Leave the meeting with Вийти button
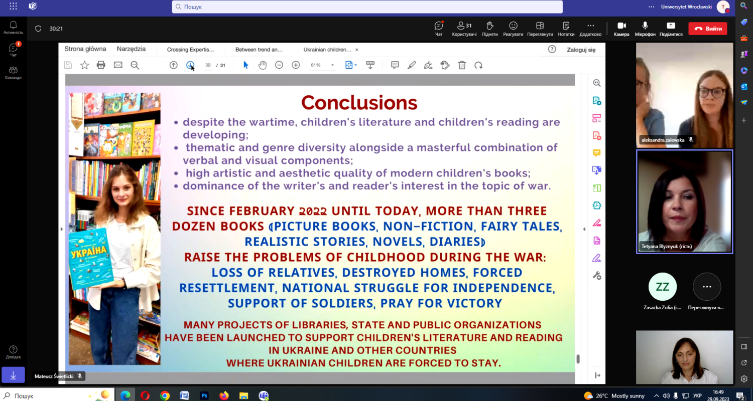This screenshot has width=753, height=401. pyautogui.click(x=707, y=29)
